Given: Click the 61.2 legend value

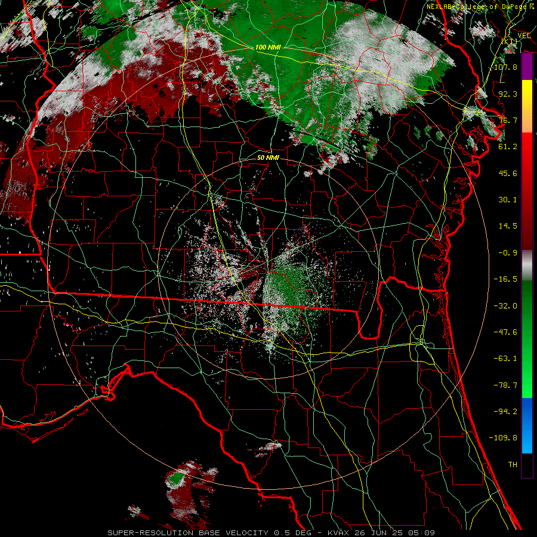Looking at the screenshot, I should point(508,147).
